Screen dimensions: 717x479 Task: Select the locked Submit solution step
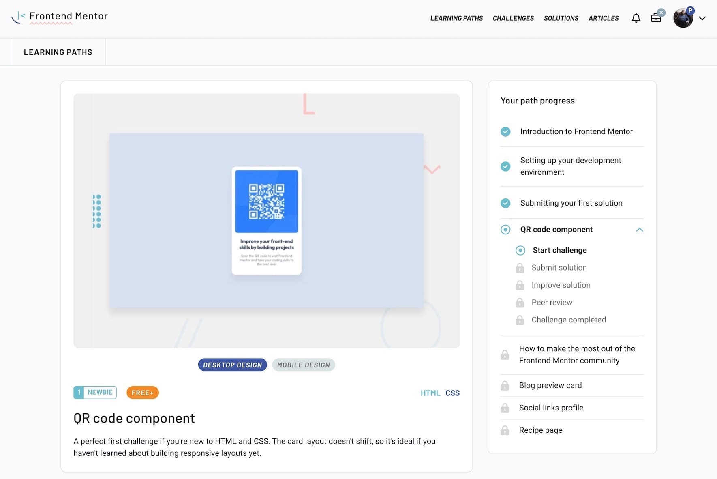point(559,268)
